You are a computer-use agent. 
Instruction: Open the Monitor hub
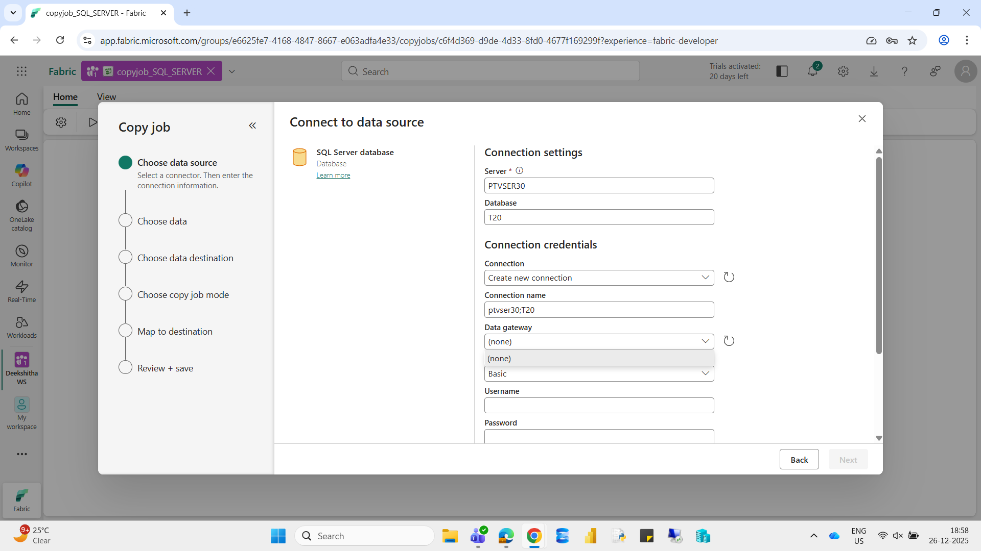21,256
